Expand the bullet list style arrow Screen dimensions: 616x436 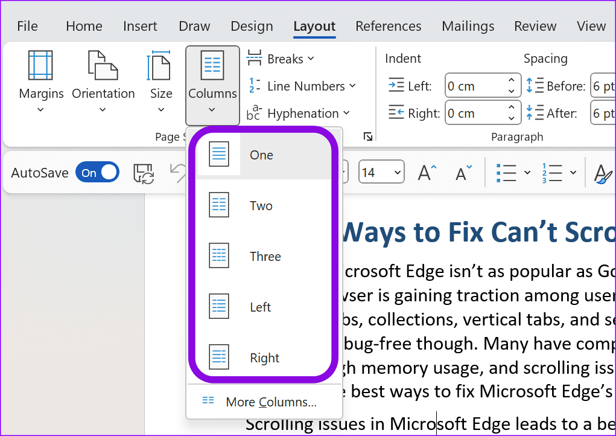[x=527, y=172]
